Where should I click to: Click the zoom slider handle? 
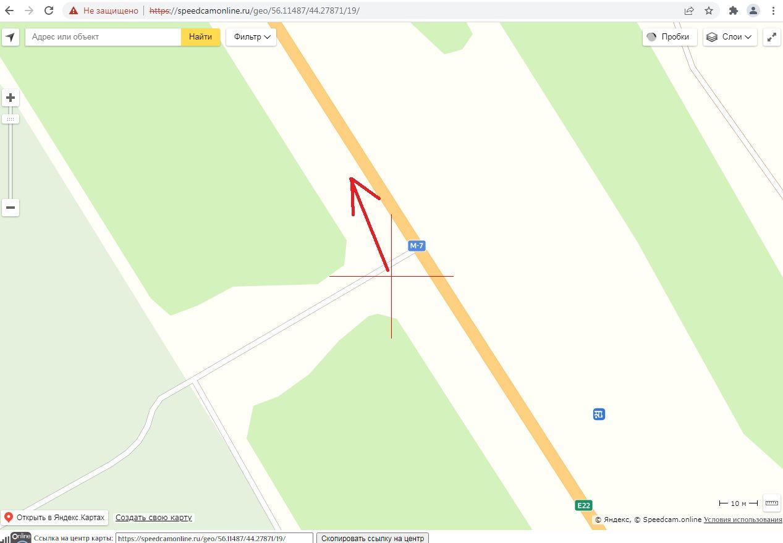point(11,119)
